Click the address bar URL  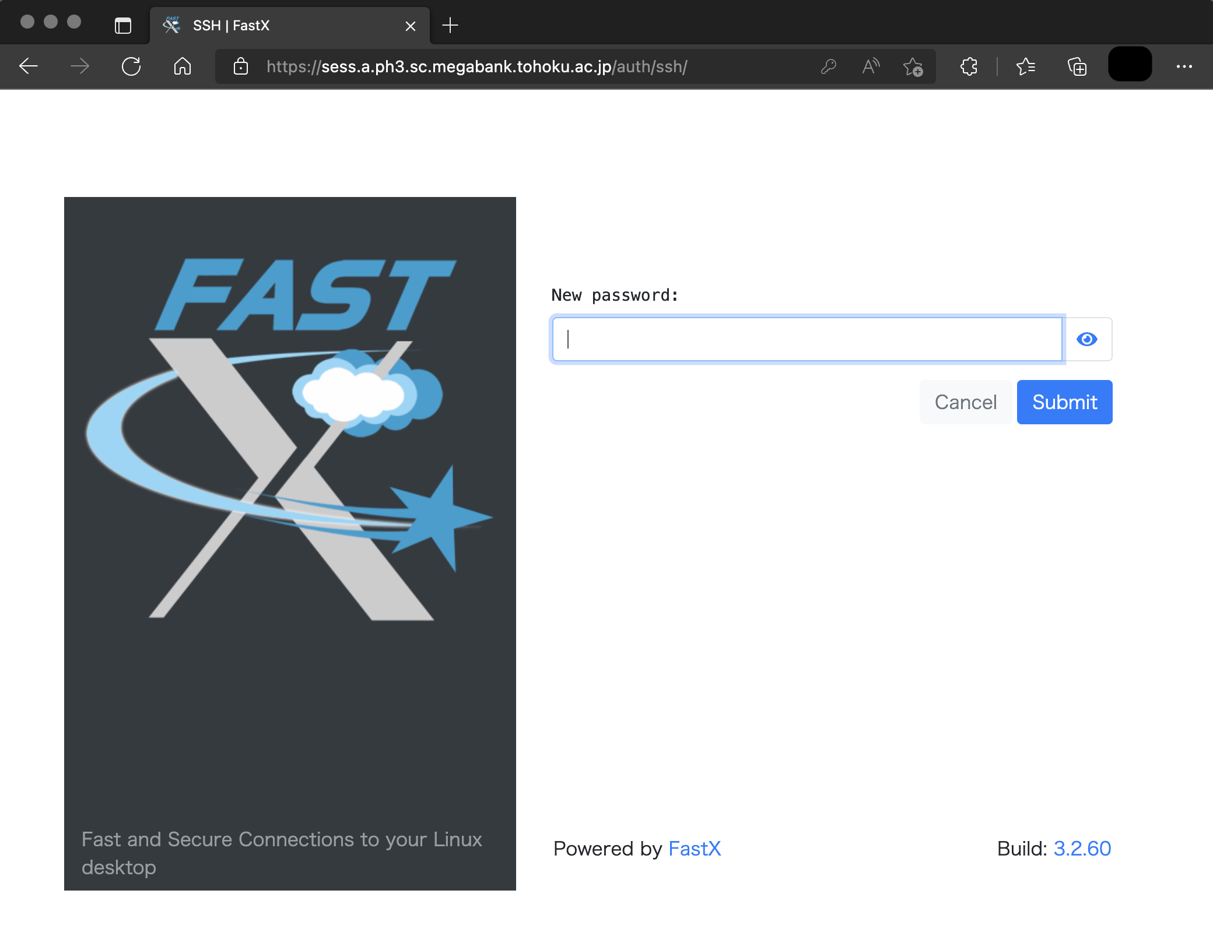(x=476, y=66)
